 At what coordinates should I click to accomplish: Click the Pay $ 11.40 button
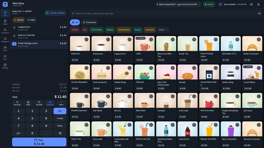click(39, 142)
